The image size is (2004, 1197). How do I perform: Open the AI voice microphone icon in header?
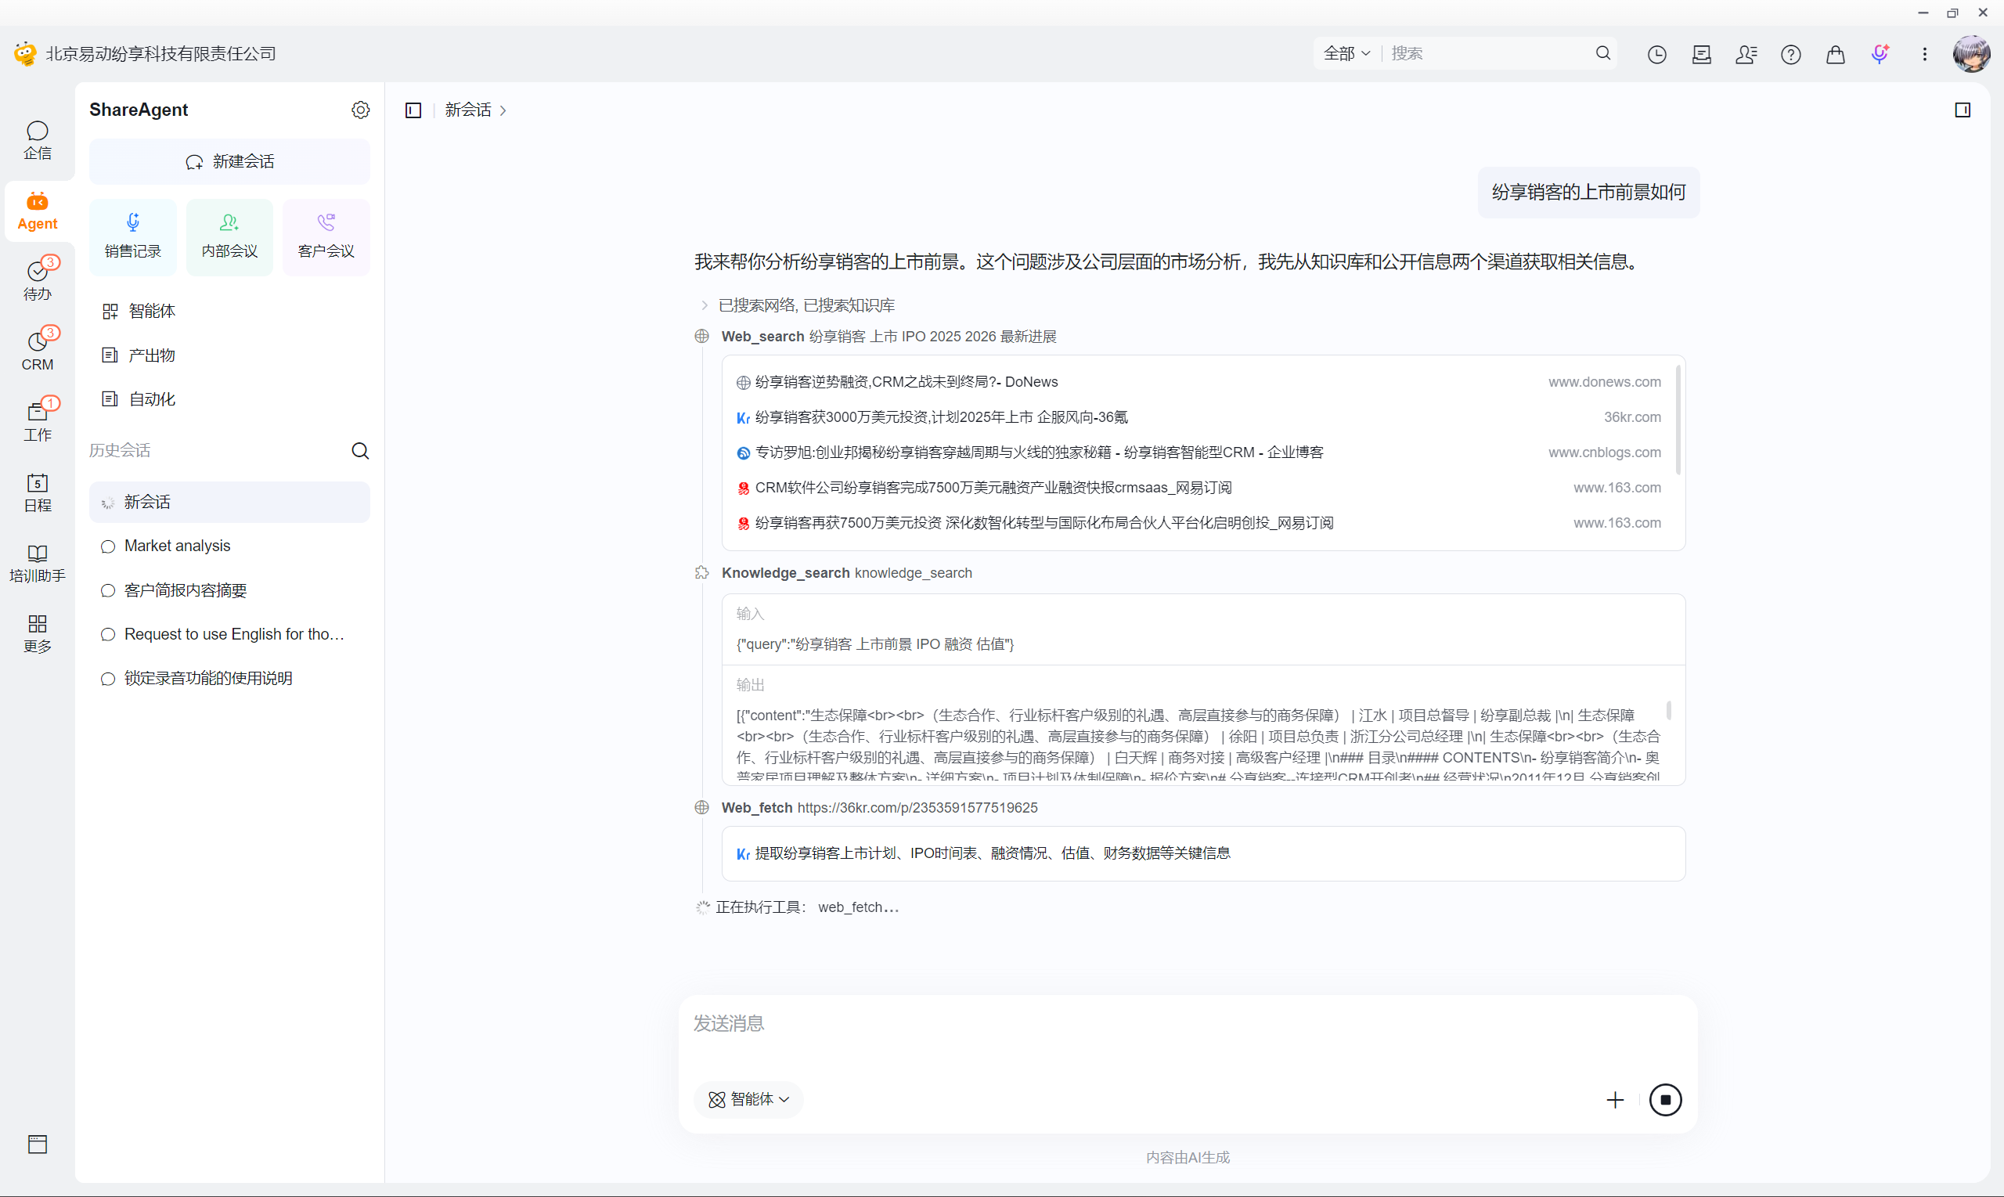click(1880, 54)
